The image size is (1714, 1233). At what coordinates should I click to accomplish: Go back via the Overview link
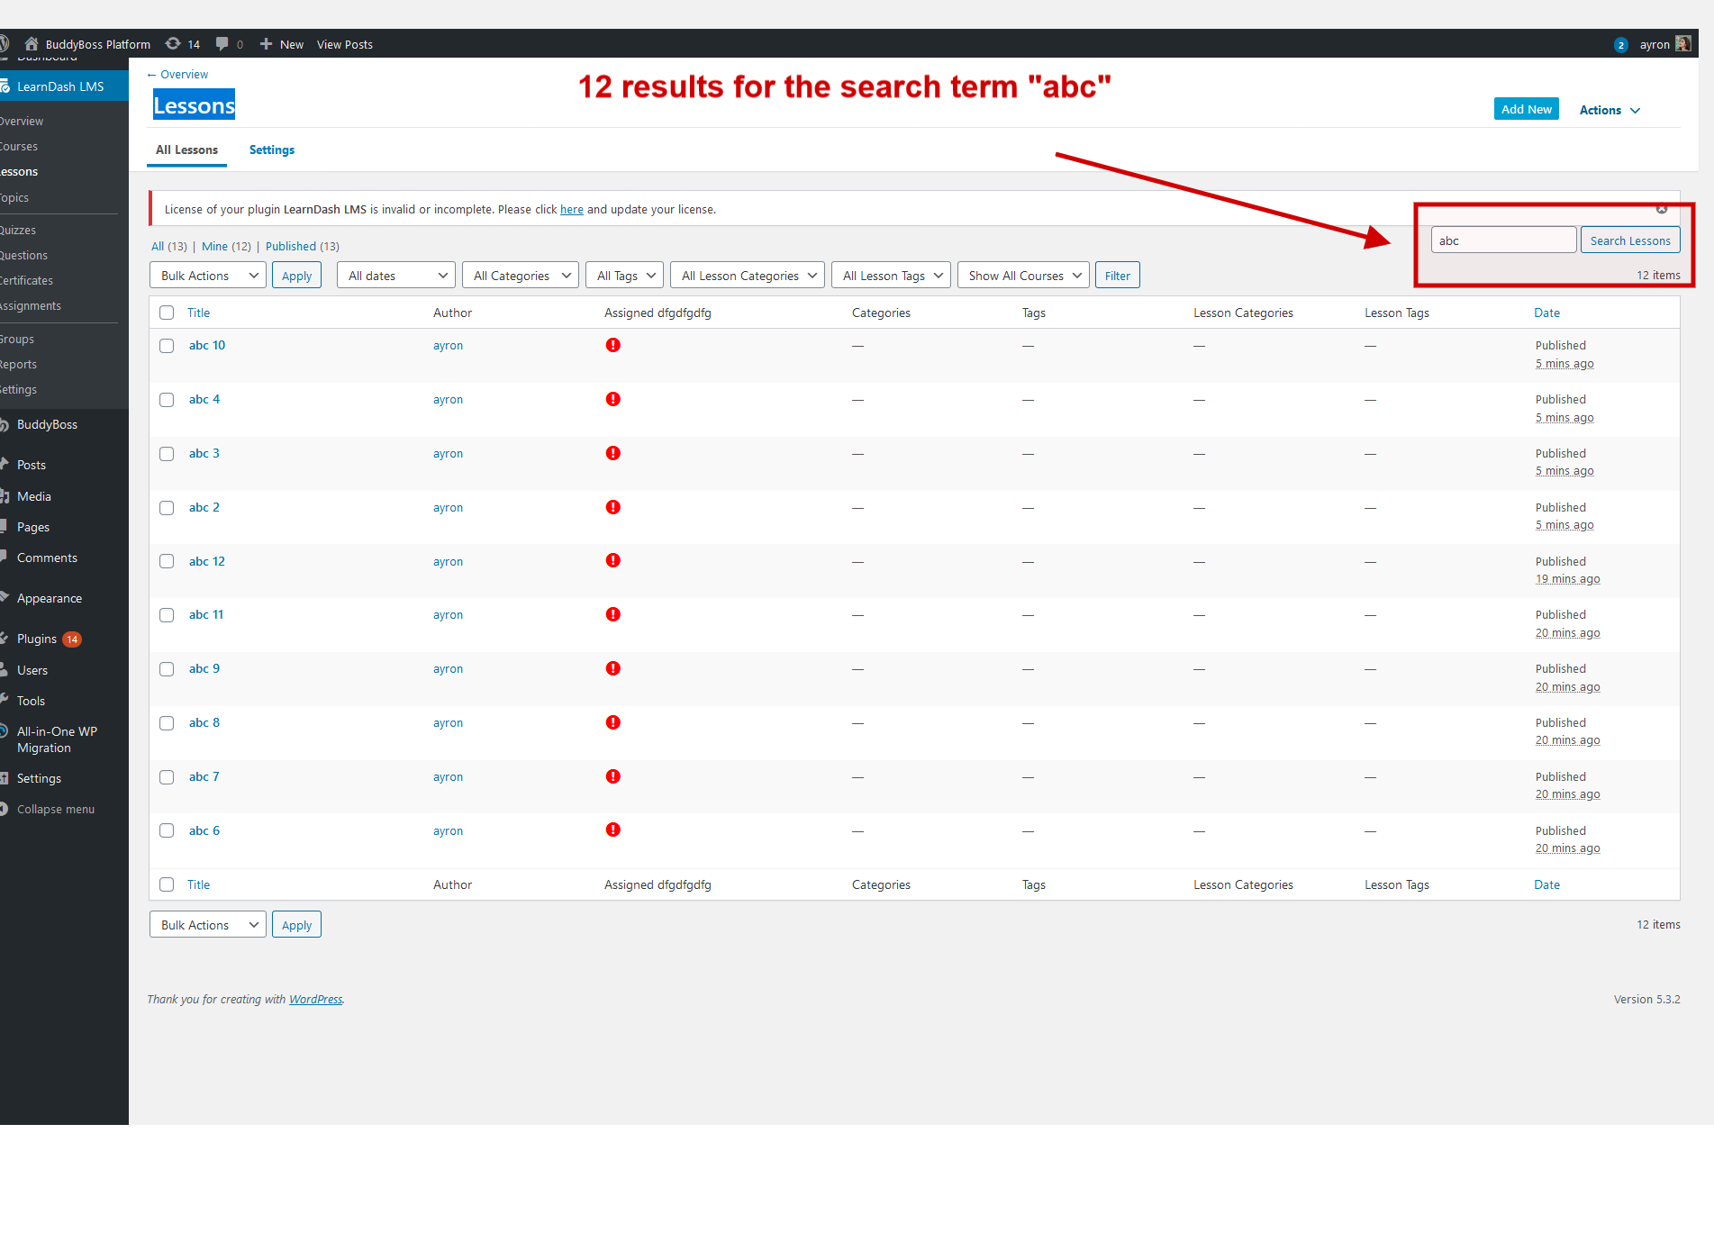(184, 75)
